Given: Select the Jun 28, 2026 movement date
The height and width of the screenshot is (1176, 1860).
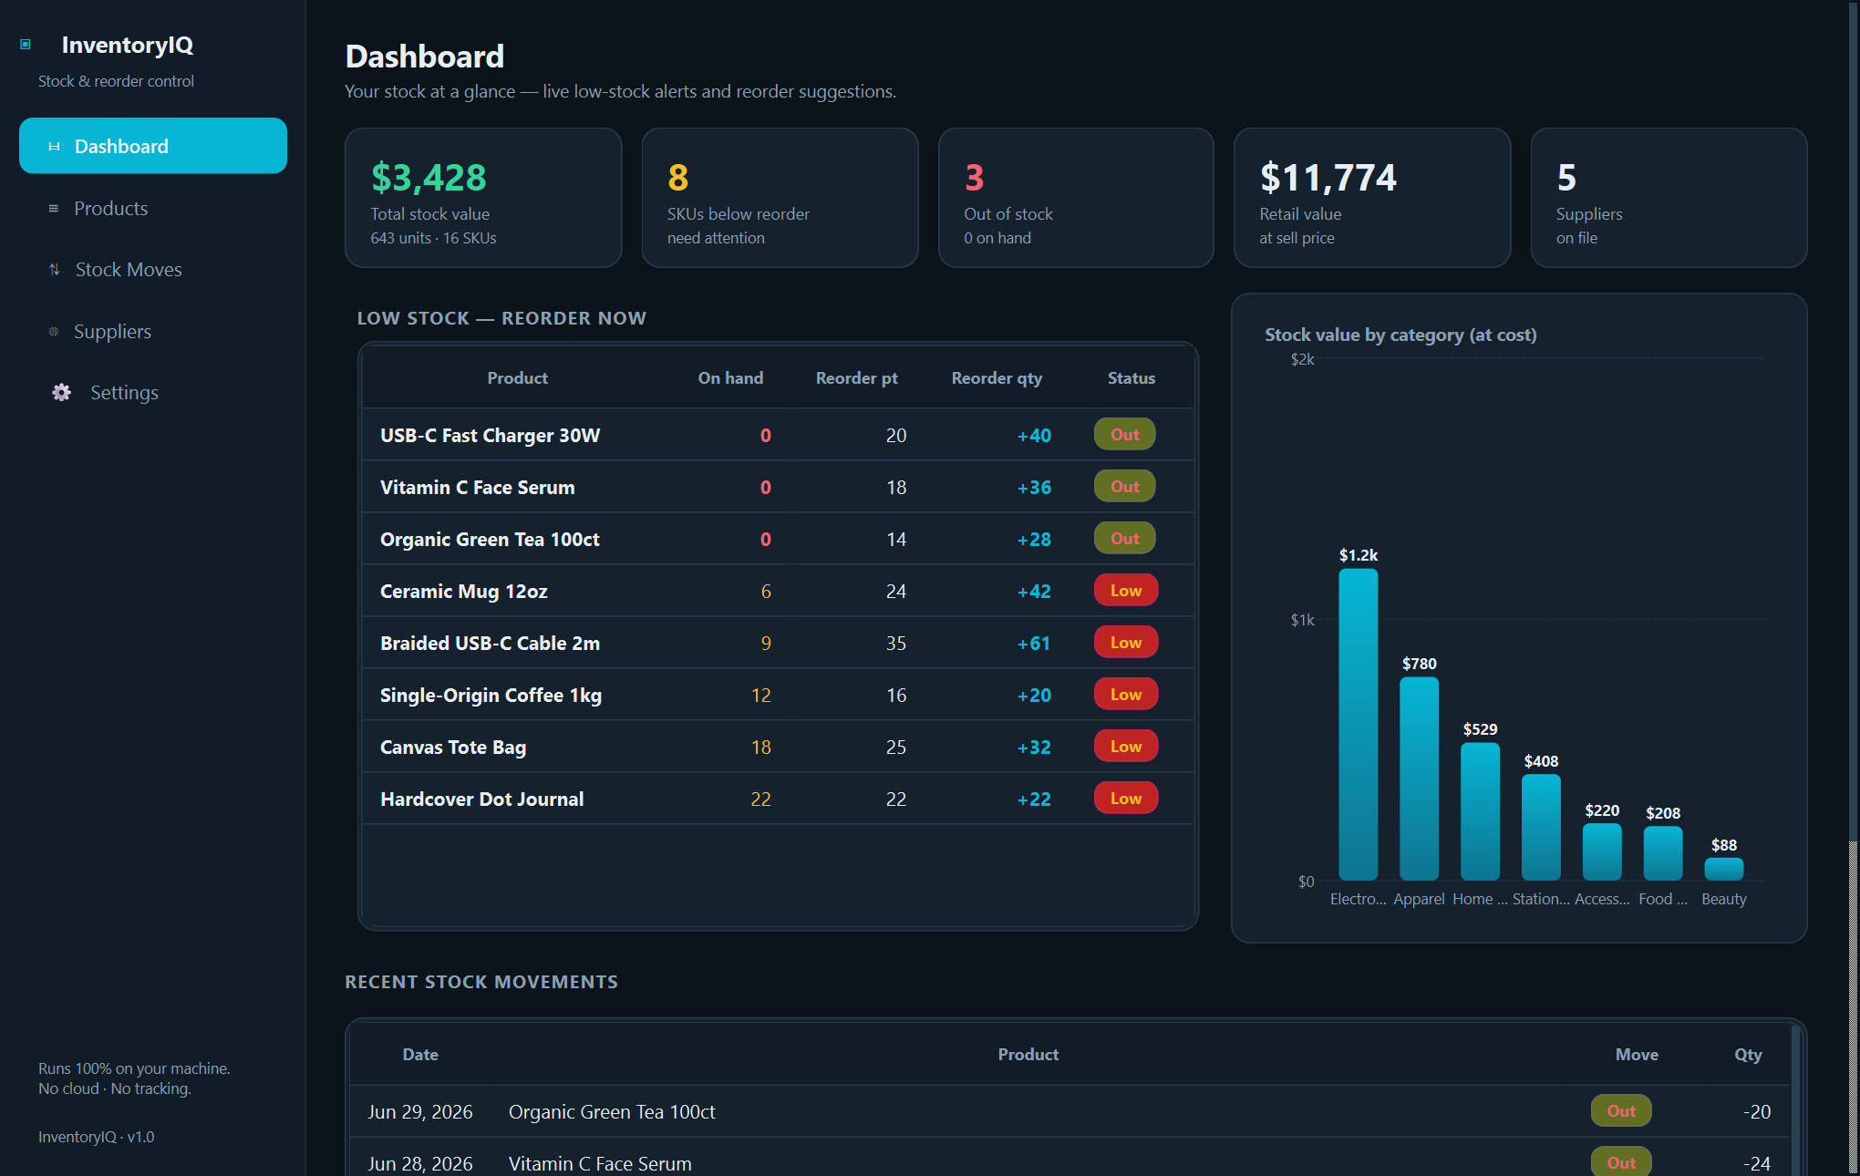Looking at the screenshot, I should (420, 1164).
